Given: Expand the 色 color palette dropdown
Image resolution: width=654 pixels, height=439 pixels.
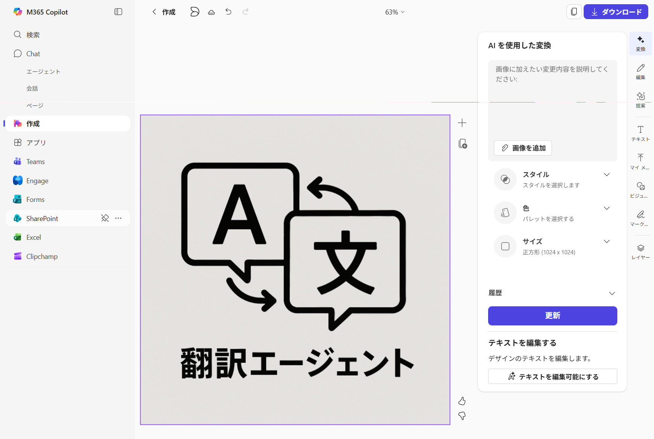Looking at the screenshot, I should (x=606, y=208).
